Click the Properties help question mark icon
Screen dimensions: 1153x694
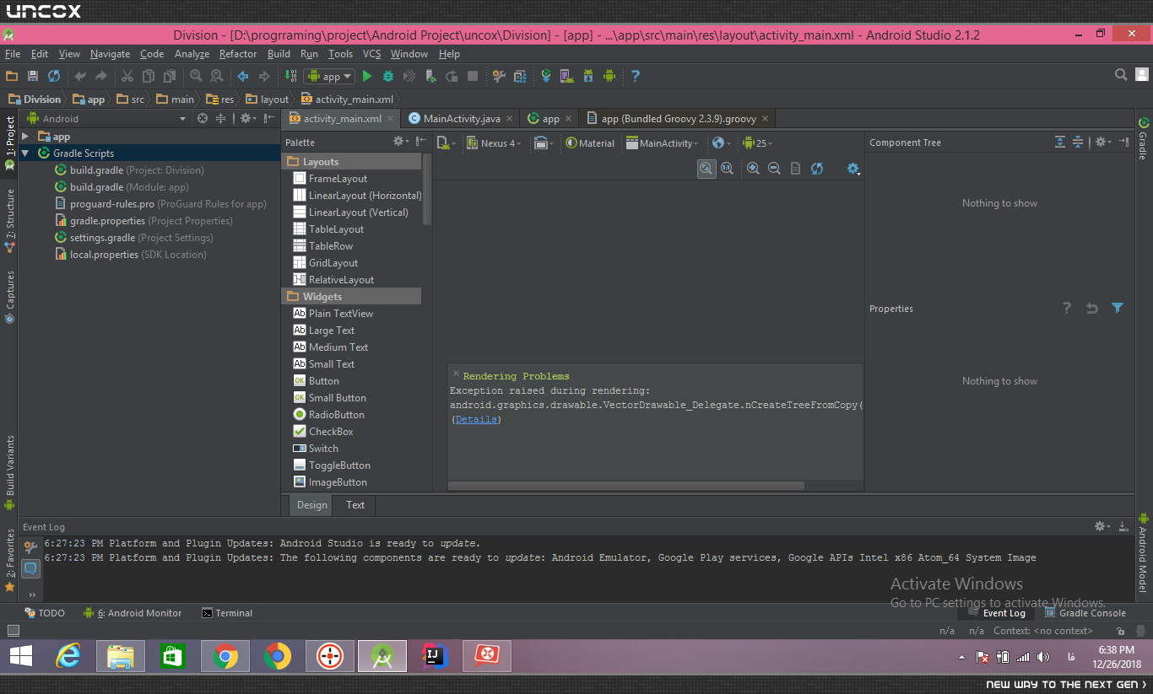(1067, 309)
